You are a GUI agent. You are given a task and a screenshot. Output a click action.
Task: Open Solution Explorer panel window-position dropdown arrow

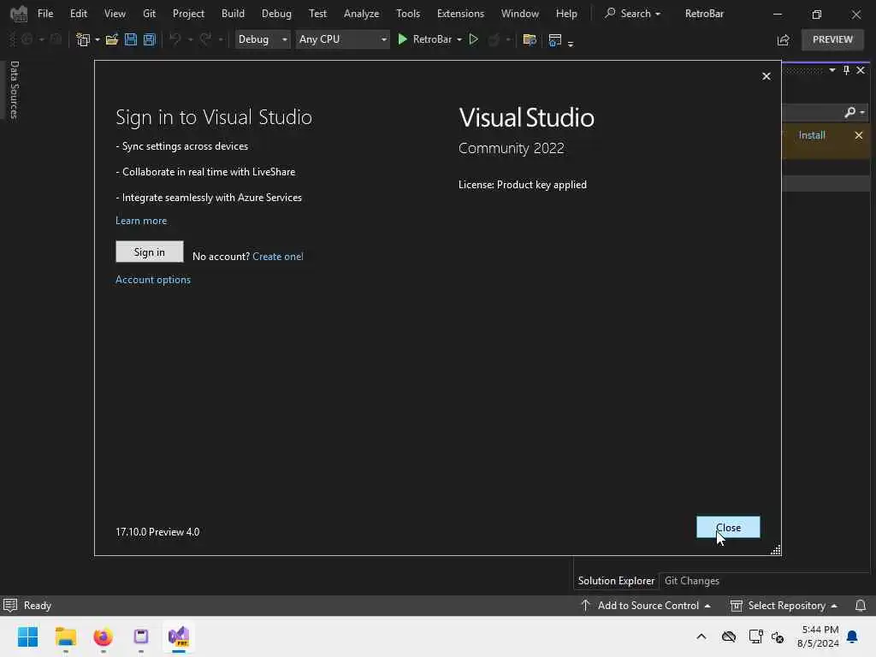[832, 70]
